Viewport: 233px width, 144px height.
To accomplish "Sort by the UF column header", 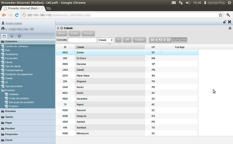I will (153, 47).
